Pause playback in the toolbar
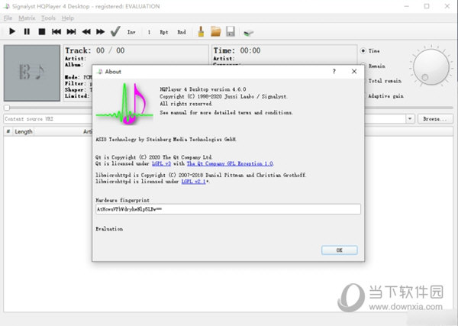This screenshot has height=326, width=458. click(27, 31)
